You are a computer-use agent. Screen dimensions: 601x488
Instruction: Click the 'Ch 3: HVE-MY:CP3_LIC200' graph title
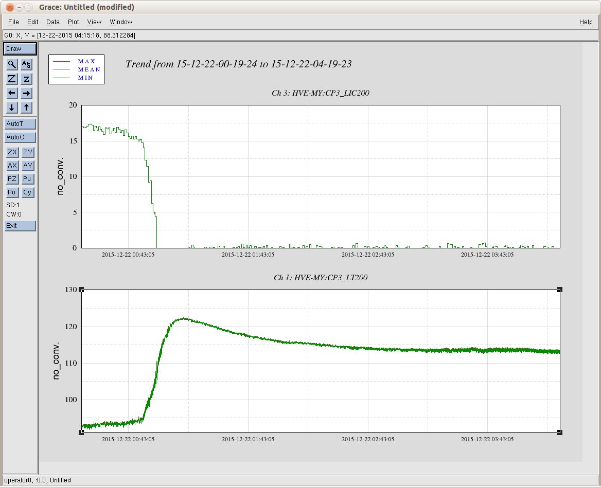point(321,93)
